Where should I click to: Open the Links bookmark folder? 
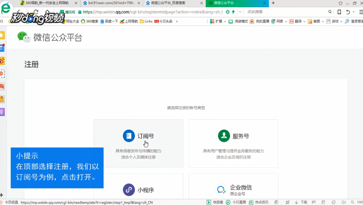[x=146, y=21]
